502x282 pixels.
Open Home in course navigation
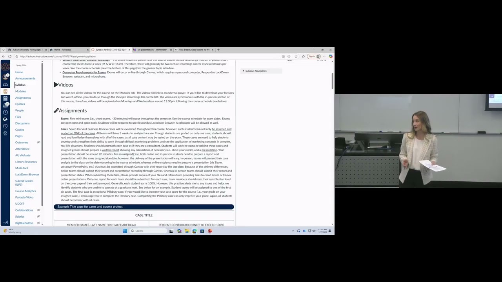[x=19, y=72]
